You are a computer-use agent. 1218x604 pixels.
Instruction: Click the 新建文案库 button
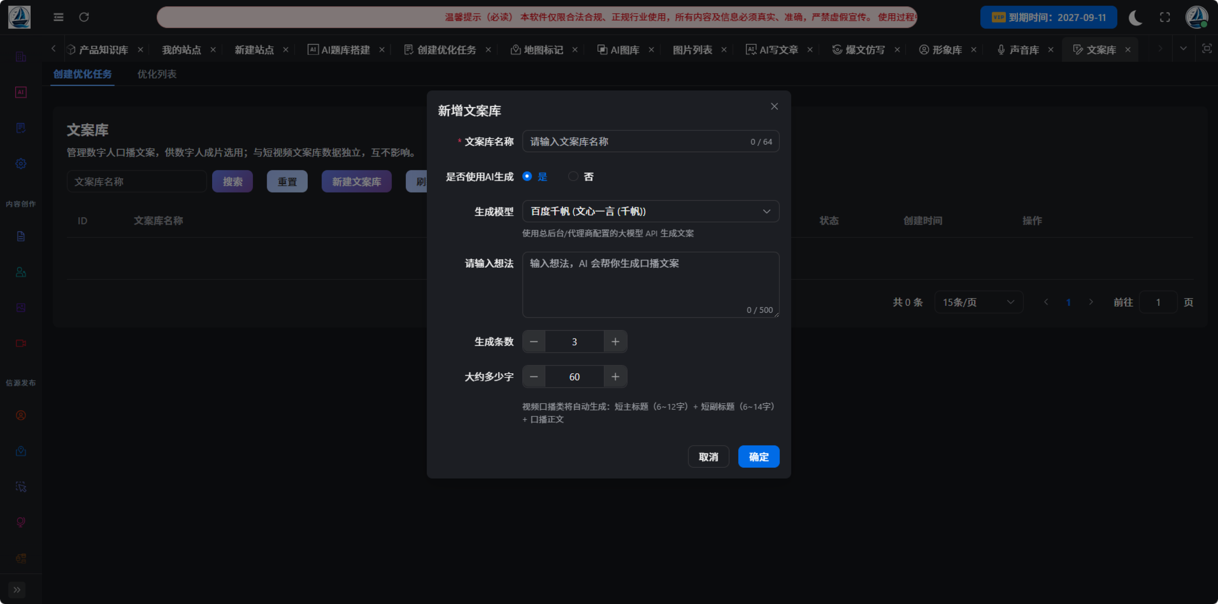[x=356, y=182]
